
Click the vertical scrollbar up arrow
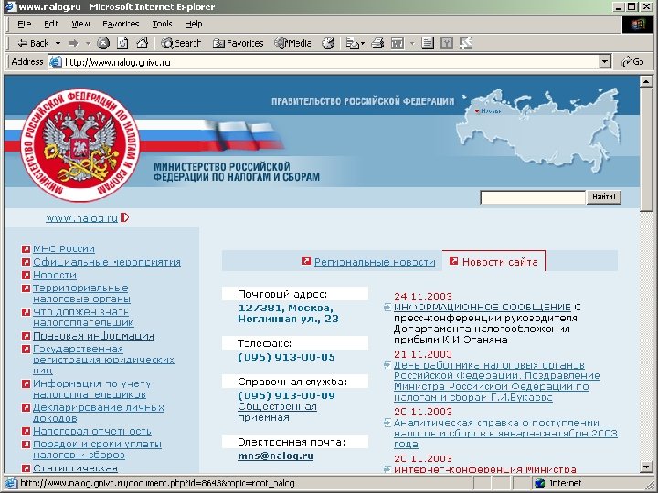pos(646,82)
